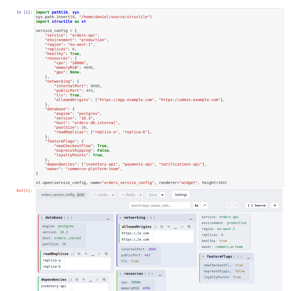The height and width of the screenshot is (291, 293).
Task: Expand readReplicas with the arrow icon
Action: [x=99, y=254]
